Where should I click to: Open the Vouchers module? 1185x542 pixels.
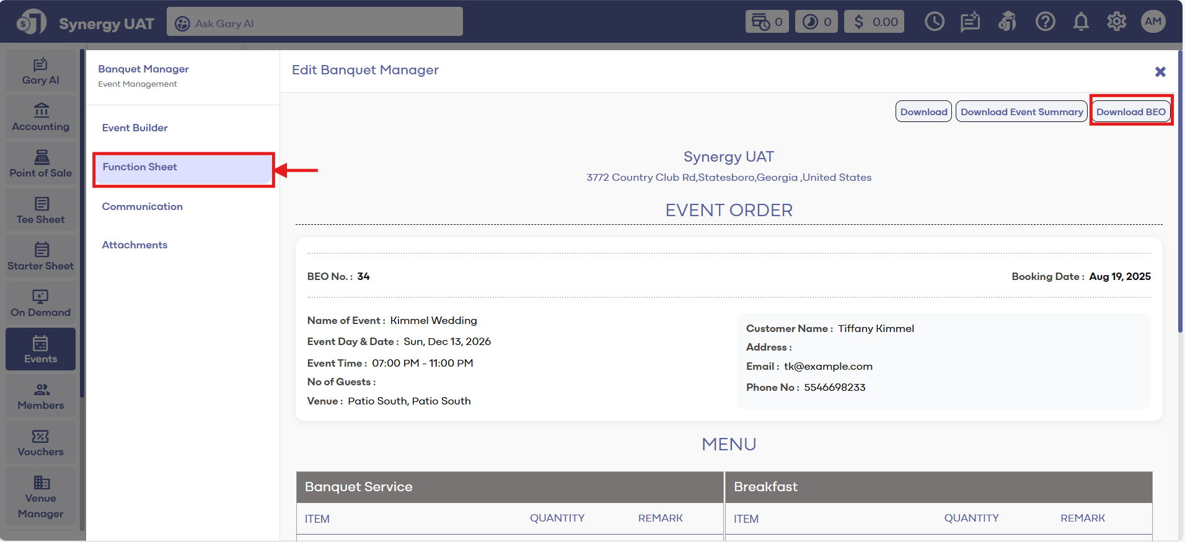(41, 443)
